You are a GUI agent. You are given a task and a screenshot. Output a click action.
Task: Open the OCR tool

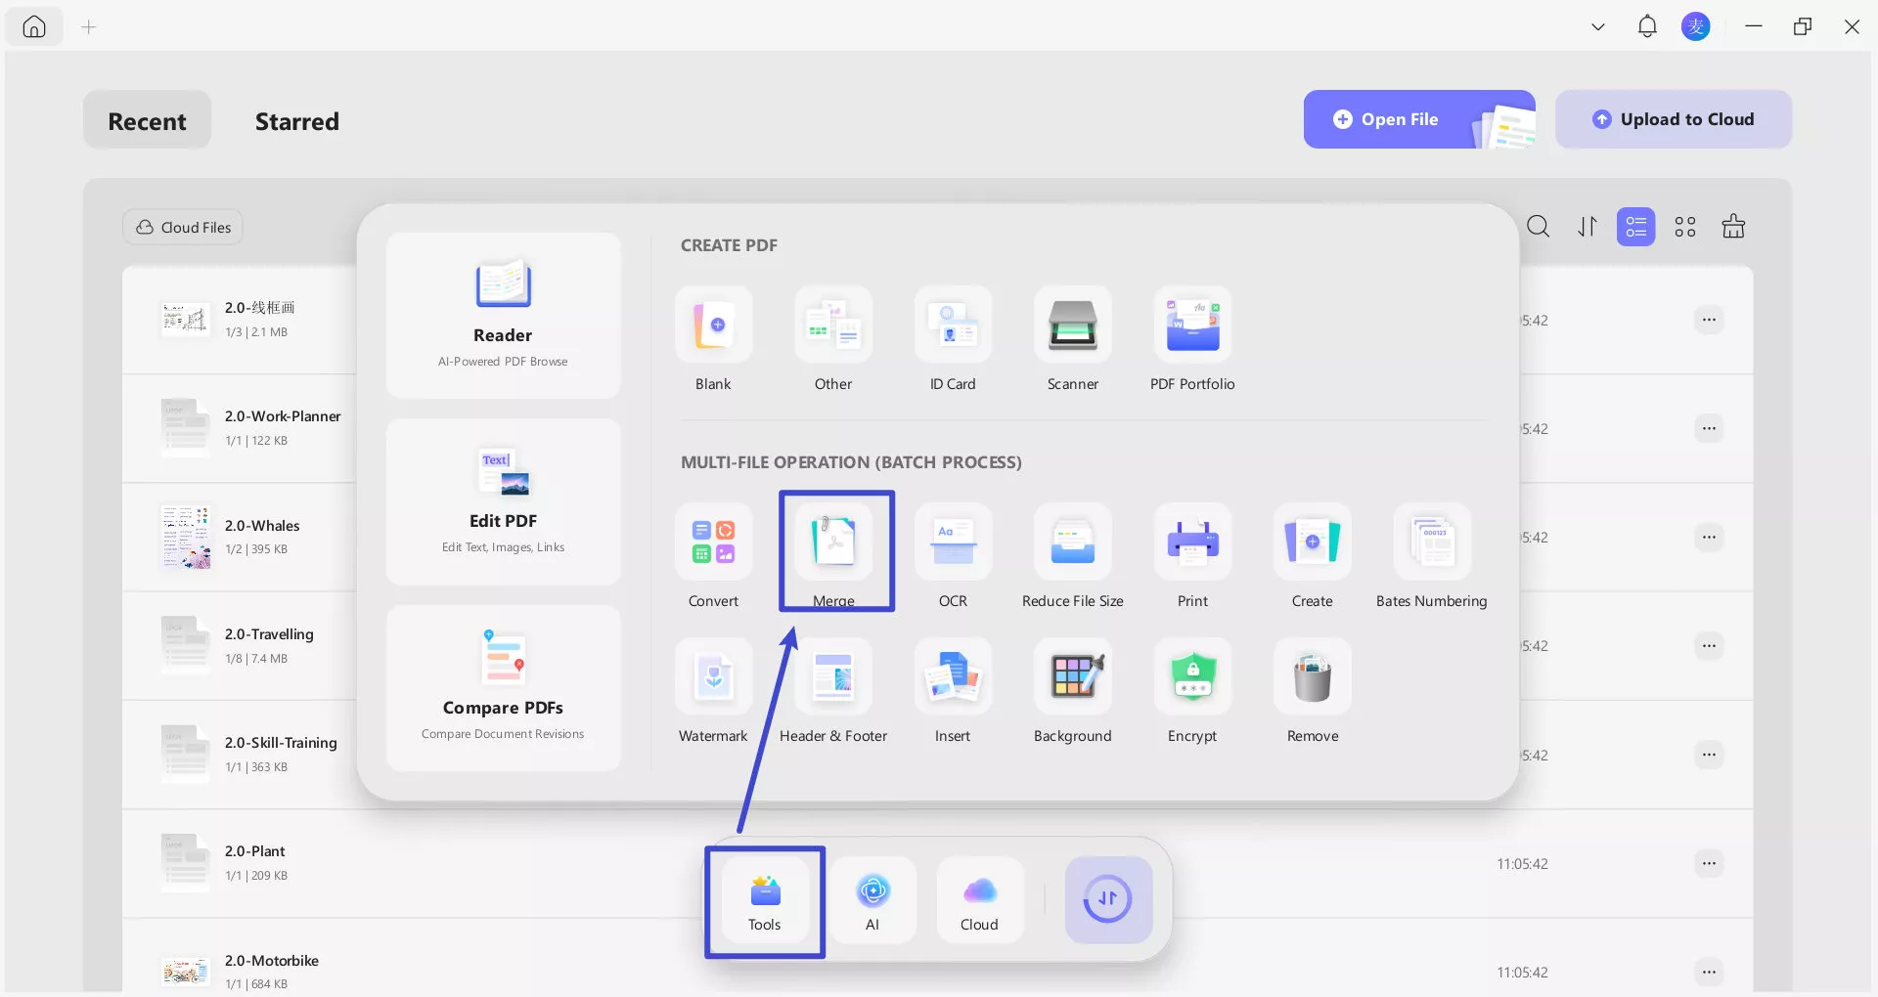953,551
